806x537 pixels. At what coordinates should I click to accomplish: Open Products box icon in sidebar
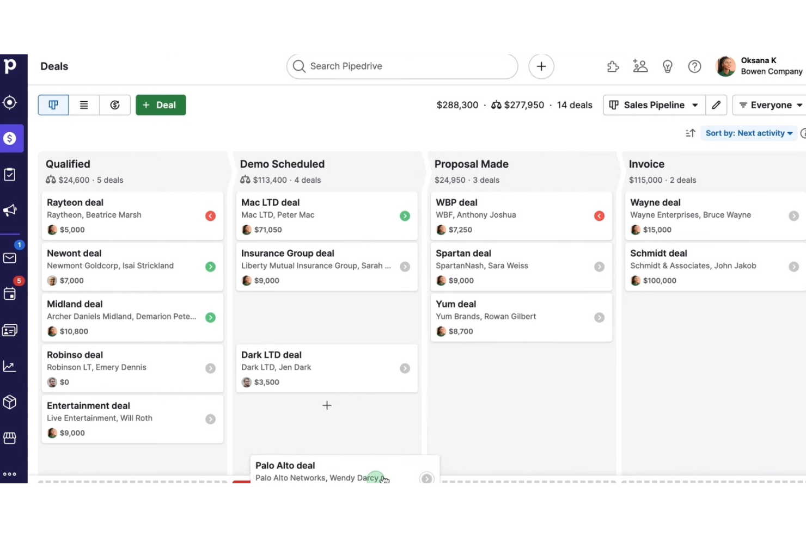(x=10, y=402)
